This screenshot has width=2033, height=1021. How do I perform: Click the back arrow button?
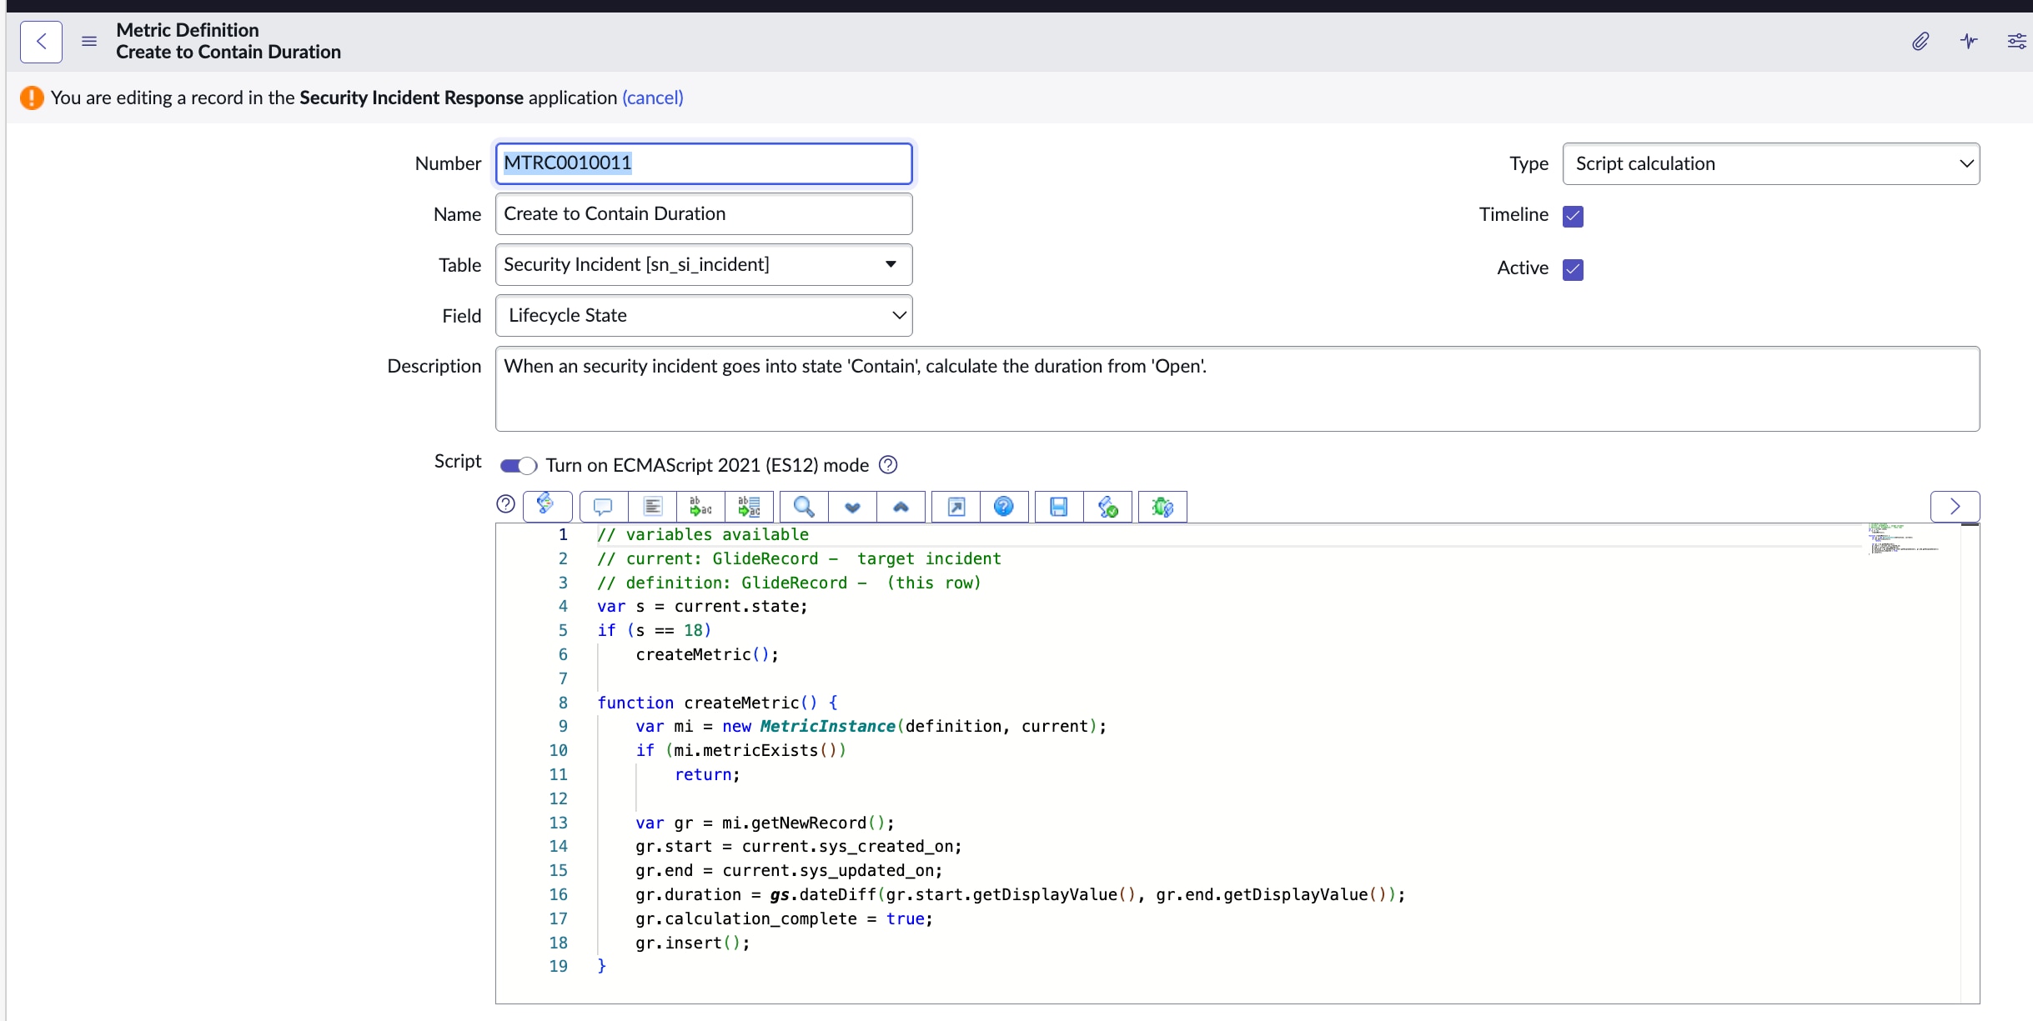click(41, 42)
